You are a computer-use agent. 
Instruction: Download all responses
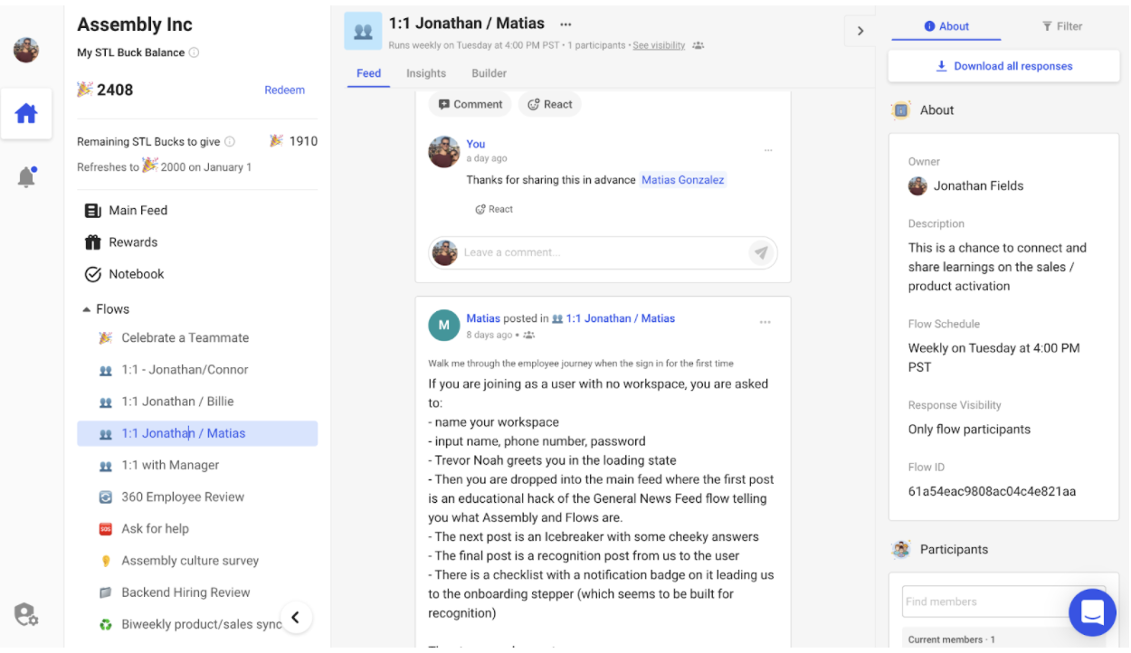pos(1003,66)
